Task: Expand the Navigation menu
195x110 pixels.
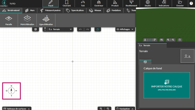Action: pyautogui.click(x=125, y=109)
